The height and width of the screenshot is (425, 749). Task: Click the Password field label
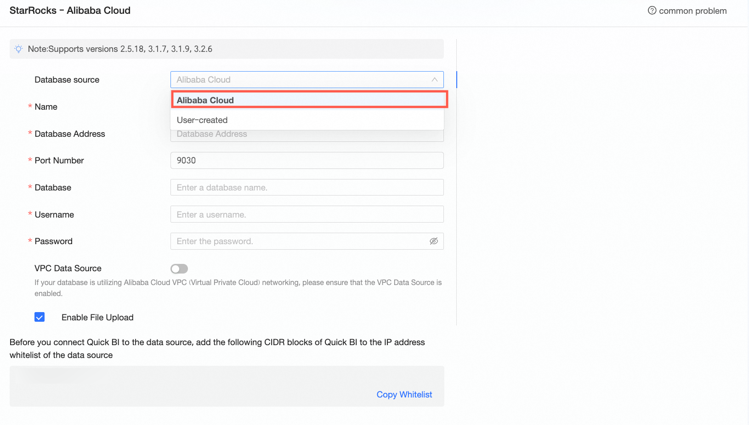pos(54,241)
